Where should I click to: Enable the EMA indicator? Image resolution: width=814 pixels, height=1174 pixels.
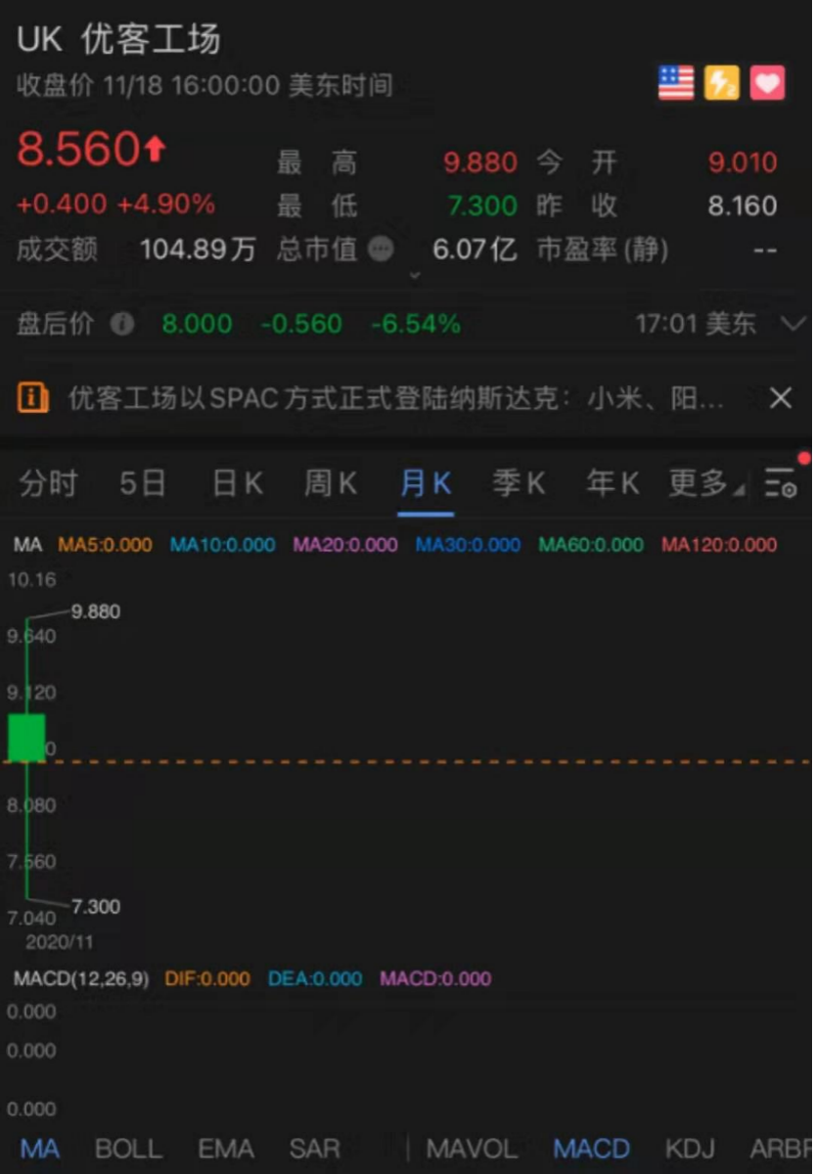coord(226,1148)
